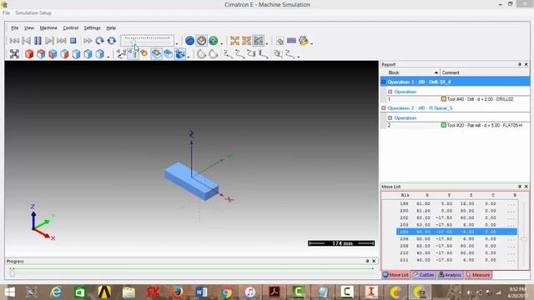This screenshot has height=300, width=534.
Task: Toggle the machine-follow toolpath icon
Action: [x=121, y=54]
